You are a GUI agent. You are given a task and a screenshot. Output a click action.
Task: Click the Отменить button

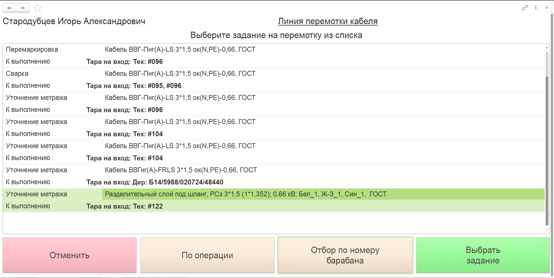tap(70, 255)
